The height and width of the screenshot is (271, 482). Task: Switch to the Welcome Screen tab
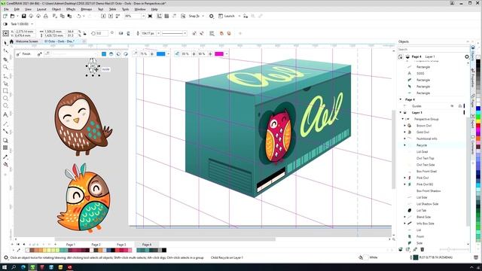click(x=27, y=41)
